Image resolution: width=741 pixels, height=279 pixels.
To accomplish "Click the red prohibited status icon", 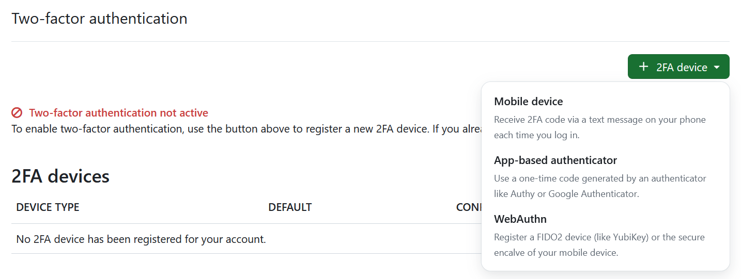I will pyautogui.click(x=17, y=113).
